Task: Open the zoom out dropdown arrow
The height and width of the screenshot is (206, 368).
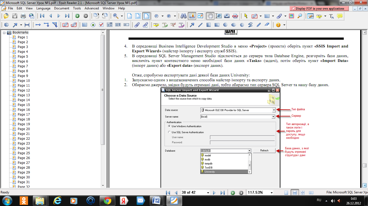Action: coord(162,16)
